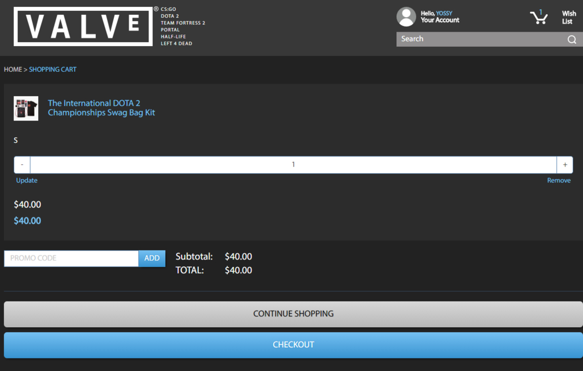This screenshot has width=583, height=371.
Task: Click the Valve logo
Action: click(x=83, y=26)
